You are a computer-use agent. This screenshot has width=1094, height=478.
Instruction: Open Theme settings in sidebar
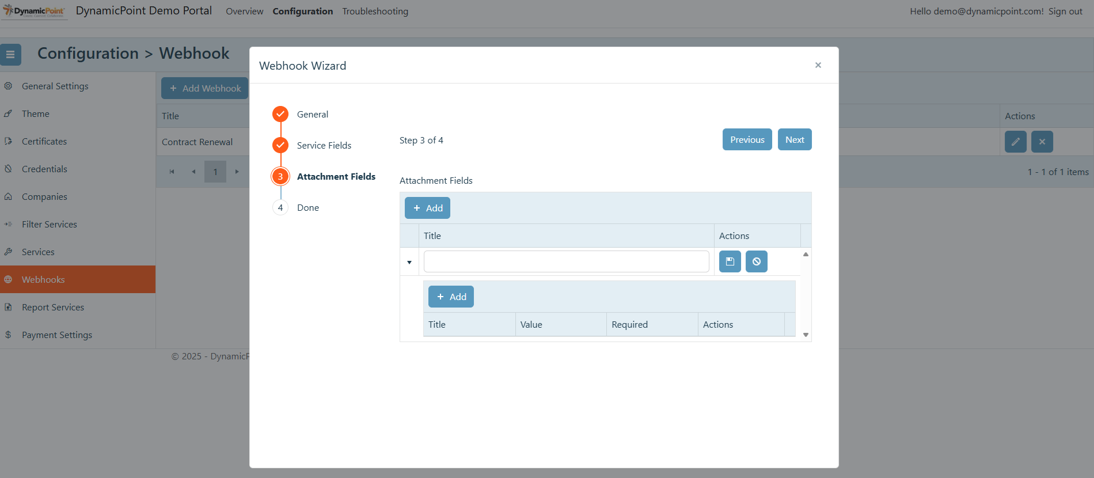click(78, 113)
